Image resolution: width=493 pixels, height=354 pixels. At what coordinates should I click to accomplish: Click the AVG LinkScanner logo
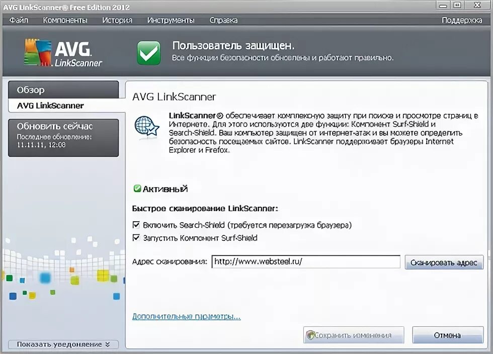point(63,52)
